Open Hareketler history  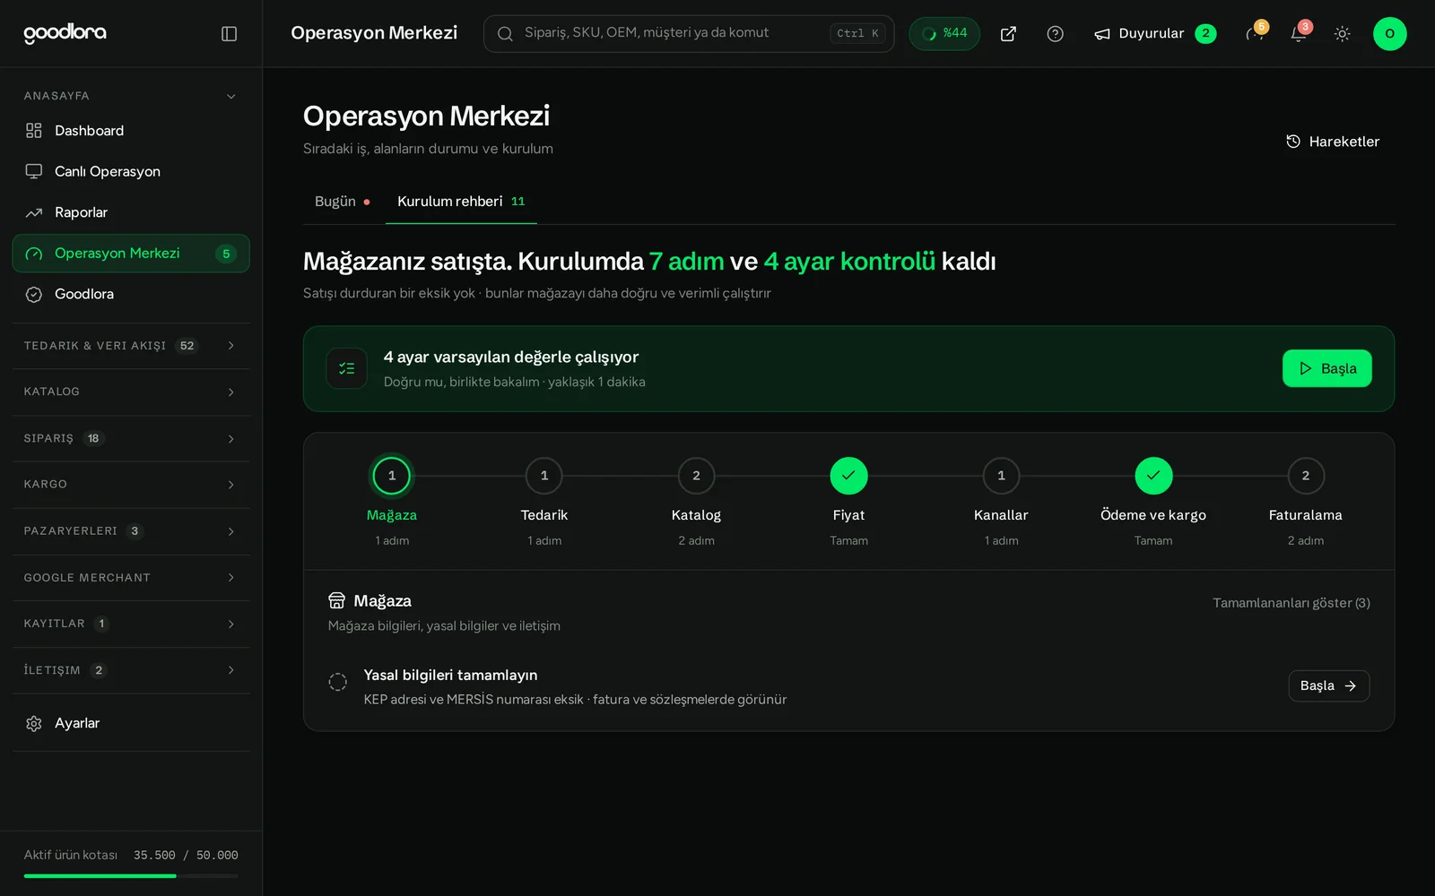click(1333, 142)
